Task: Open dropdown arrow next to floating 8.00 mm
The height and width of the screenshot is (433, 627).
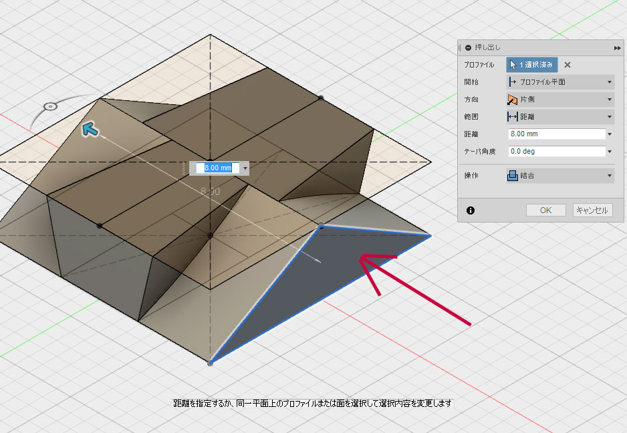Action: [245, 168]
